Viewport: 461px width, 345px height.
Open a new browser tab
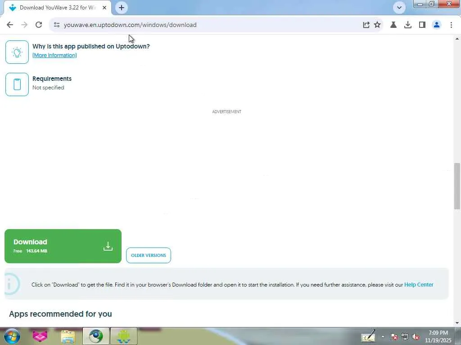pyautogui.click(x=122, y=8)
